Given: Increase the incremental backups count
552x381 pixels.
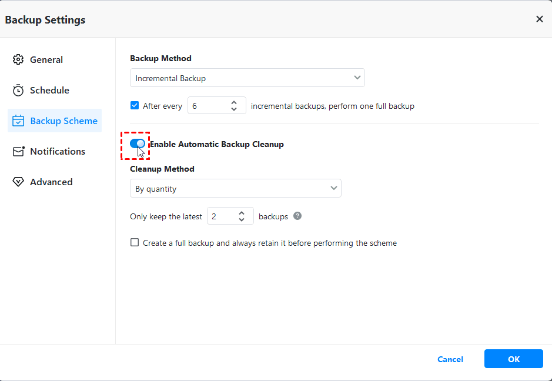Looking at the screenshot, I should click(x=234, y=102).
